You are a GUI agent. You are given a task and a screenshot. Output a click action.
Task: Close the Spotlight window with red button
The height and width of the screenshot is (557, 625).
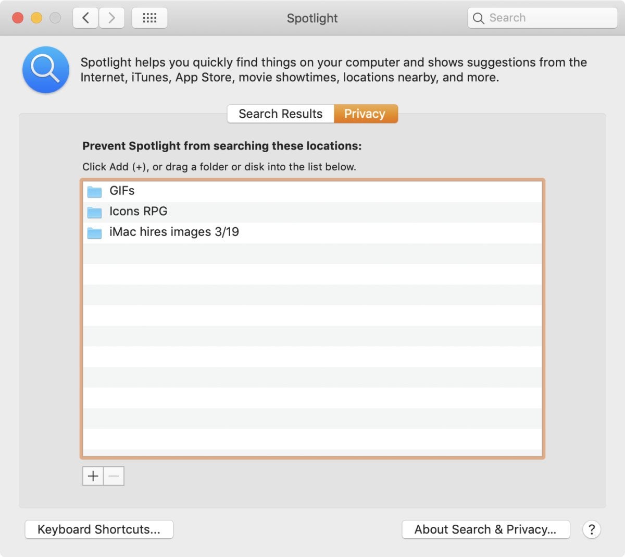point(18,18)
